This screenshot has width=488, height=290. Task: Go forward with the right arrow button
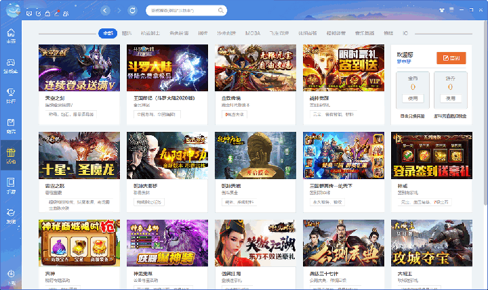tap(119, 11)
